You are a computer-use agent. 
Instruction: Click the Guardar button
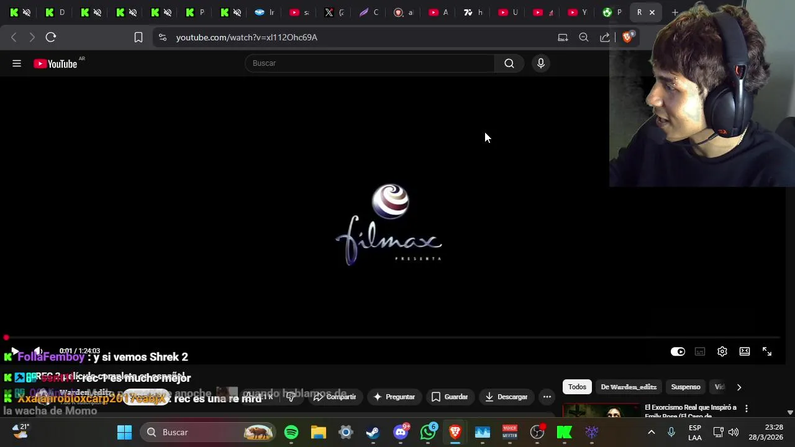449,397
